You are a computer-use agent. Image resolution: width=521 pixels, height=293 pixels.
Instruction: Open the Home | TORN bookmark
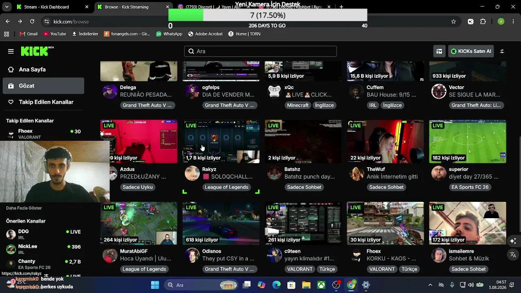tap(244, 34)
